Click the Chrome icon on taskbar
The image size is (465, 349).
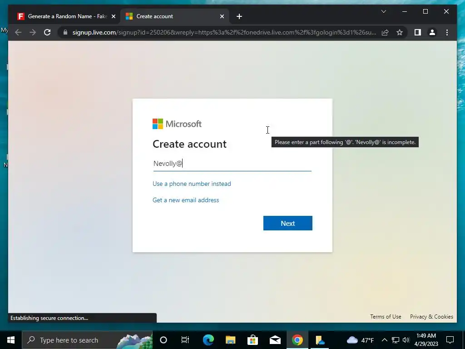pos(297,340)
